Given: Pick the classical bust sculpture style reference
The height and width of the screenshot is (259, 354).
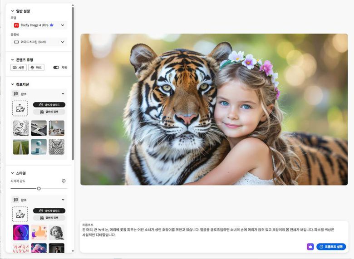Looking at the screenshot, I should coord(57,232).
